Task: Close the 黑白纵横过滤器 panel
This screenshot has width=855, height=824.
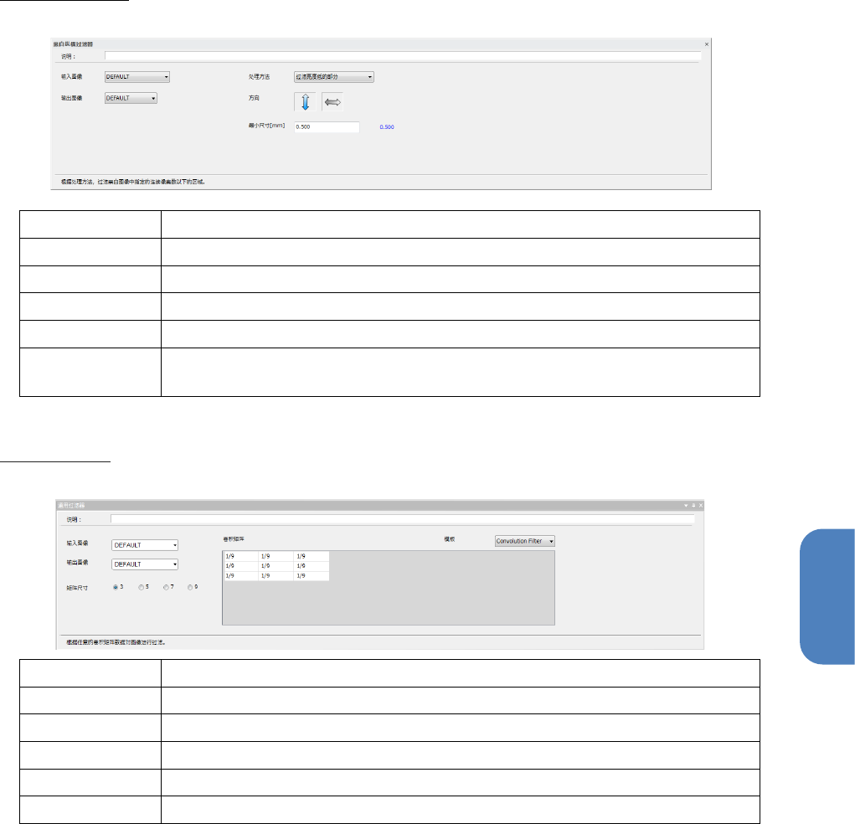Action: click(707, 44)
